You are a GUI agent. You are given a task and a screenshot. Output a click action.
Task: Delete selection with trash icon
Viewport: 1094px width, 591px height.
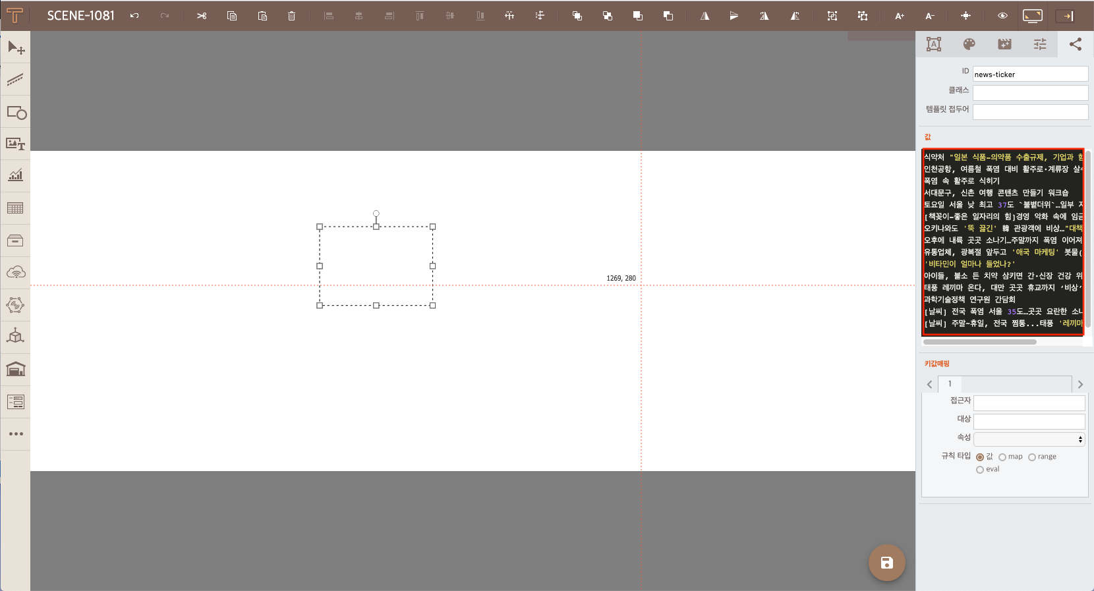click(x=291, y=16)
